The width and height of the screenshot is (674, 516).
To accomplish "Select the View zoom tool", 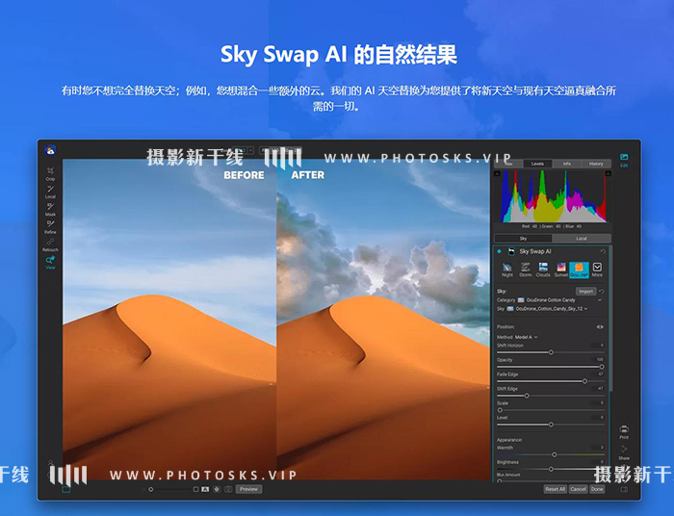I will point(50,262).
